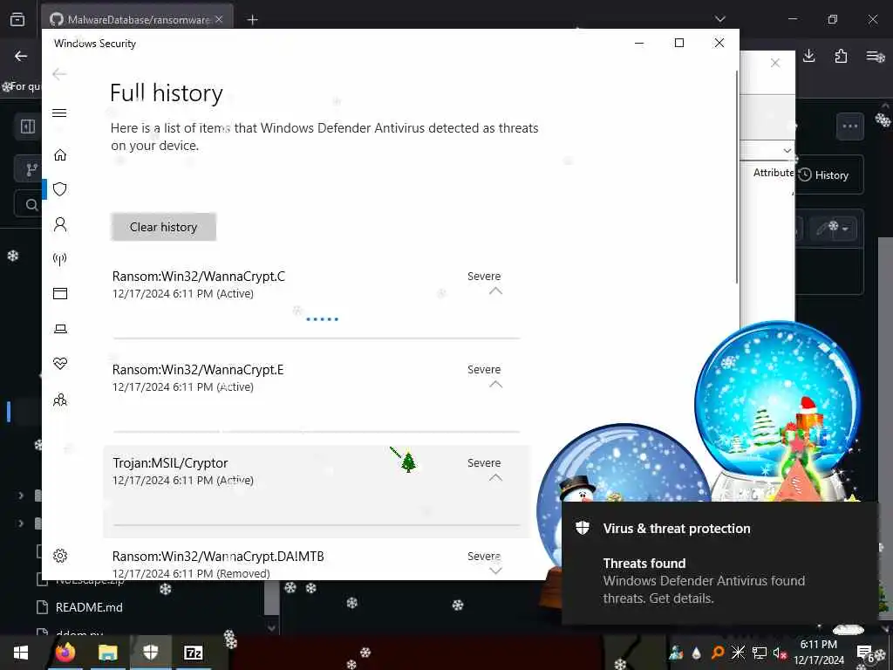Close the MalwareDatabase browser tab

click(x=219, y=19)
